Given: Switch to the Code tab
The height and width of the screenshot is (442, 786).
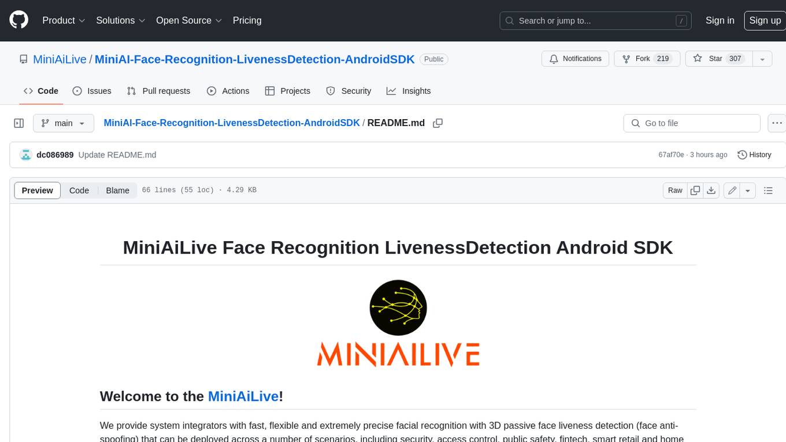Looking at the screenshot, I should (x=40, y=91).
